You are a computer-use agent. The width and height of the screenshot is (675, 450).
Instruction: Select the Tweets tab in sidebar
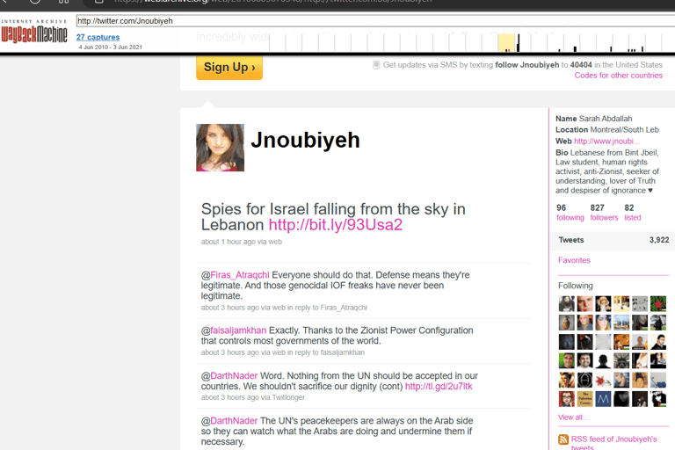click(x=612, y=240)
